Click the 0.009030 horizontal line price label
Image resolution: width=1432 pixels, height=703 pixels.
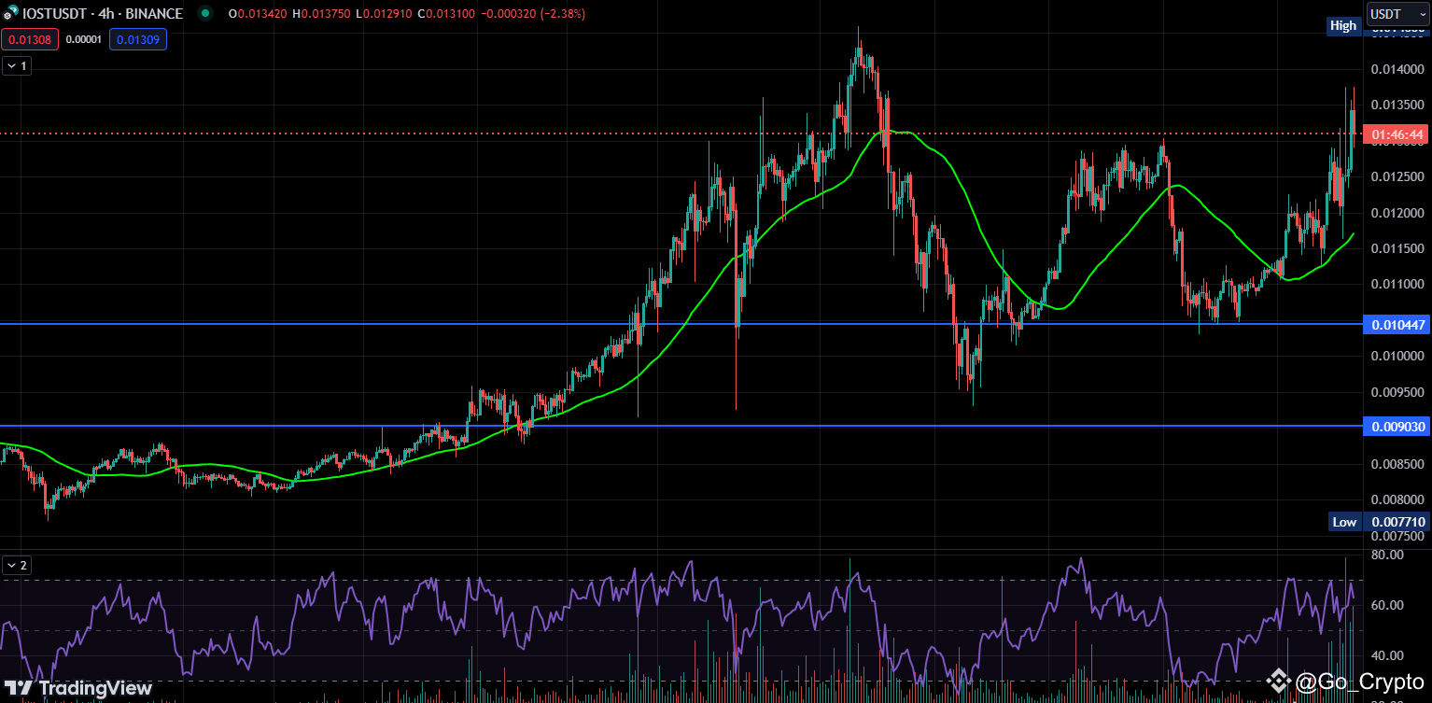pos(1396,427)
